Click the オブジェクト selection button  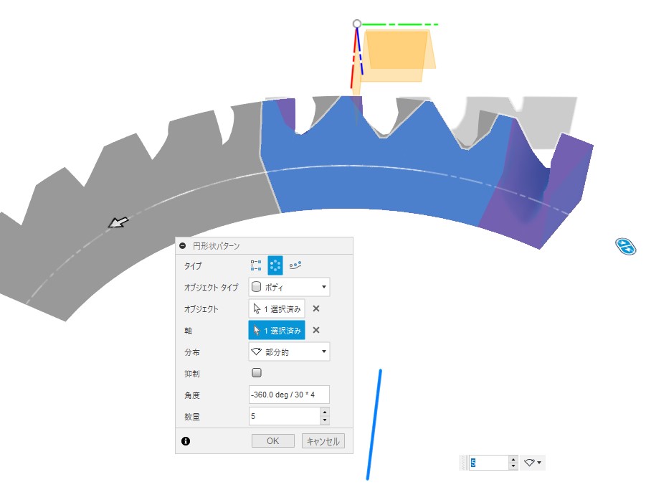click(x=277, y=309)
